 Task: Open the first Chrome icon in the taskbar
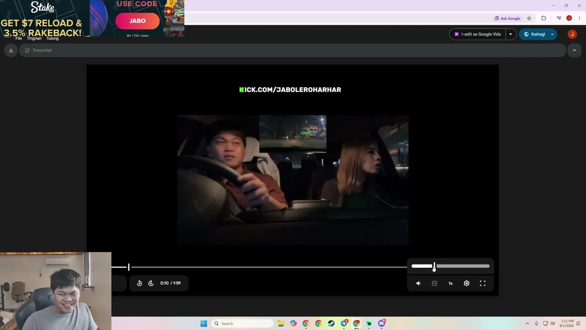coord(306,324)
